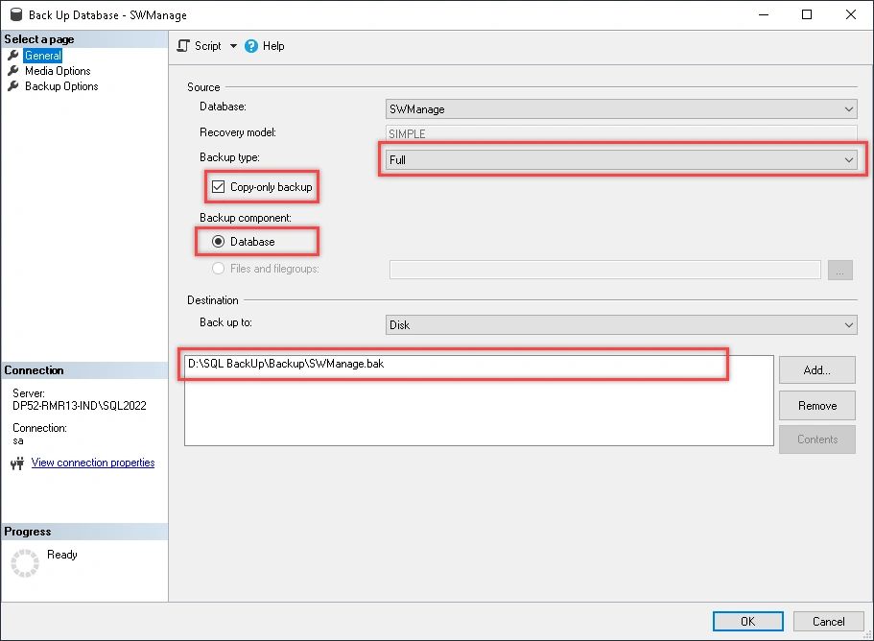The width and height of the screenshot is (874, 641).
Task: Click the Script toolbar icon
Action: [x=184, y=46]
